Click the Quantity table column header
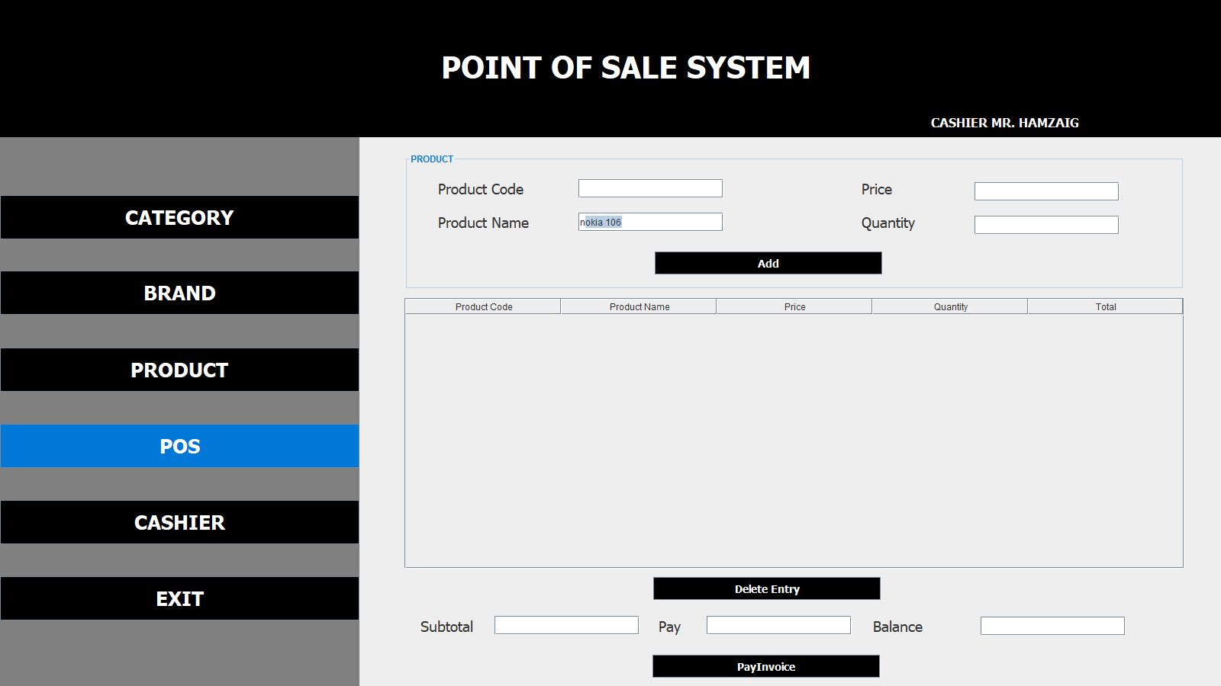 pos(950,306)
